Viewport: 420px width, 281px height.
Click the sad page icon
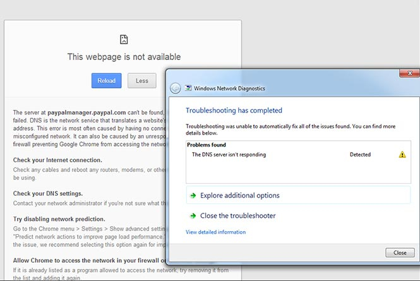(x=124, y=39)
